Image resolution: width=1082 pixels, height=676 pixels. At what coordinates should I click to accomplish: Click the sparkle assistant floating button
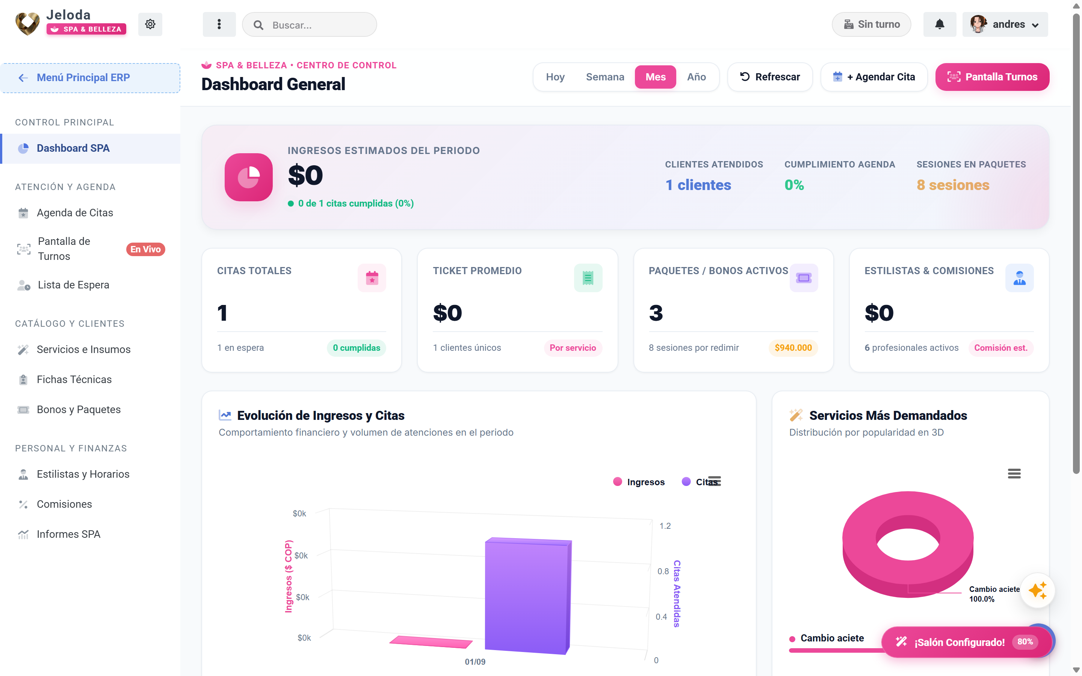tap(1037, 591)
